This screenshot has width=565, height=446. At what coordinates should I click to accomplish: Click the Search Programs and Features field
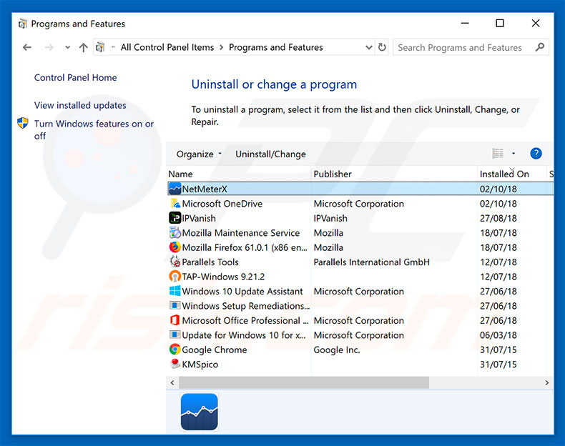(471, 47)
